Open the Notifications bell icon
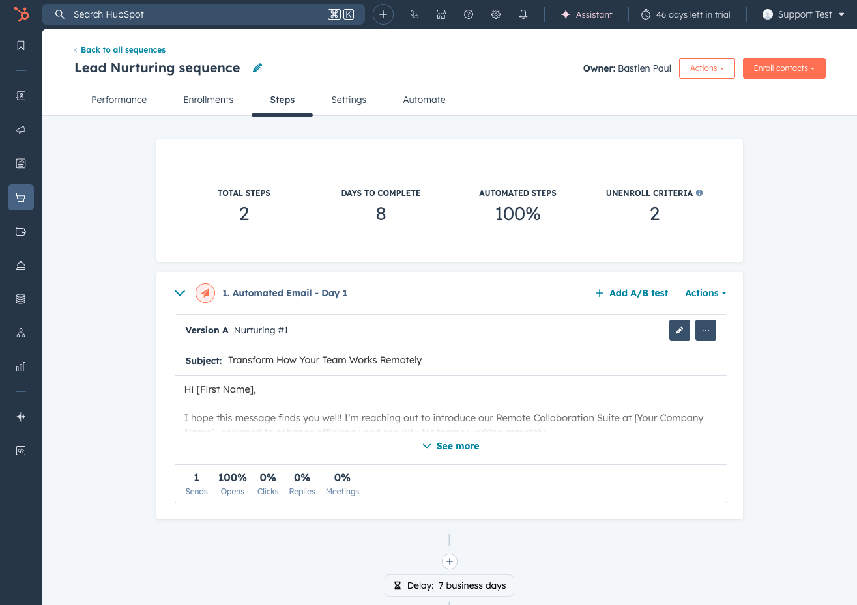The image size is (857, 605). pos(523,14)
